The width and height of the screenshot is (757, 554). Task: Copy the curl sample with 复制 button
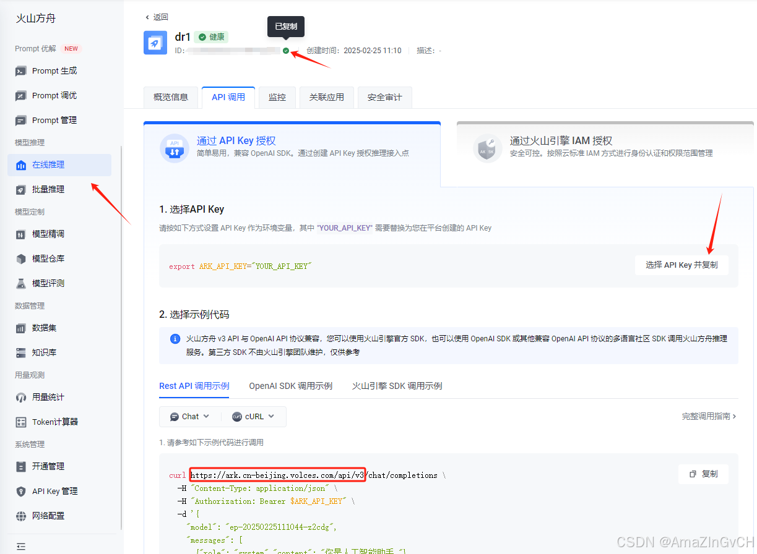(x=703, y=474)
